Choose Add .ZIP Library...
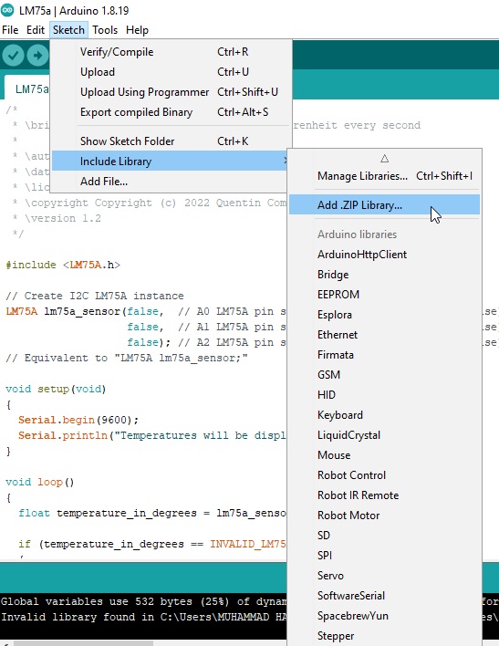This screenshot has height=646, width=499. [384, 204]
